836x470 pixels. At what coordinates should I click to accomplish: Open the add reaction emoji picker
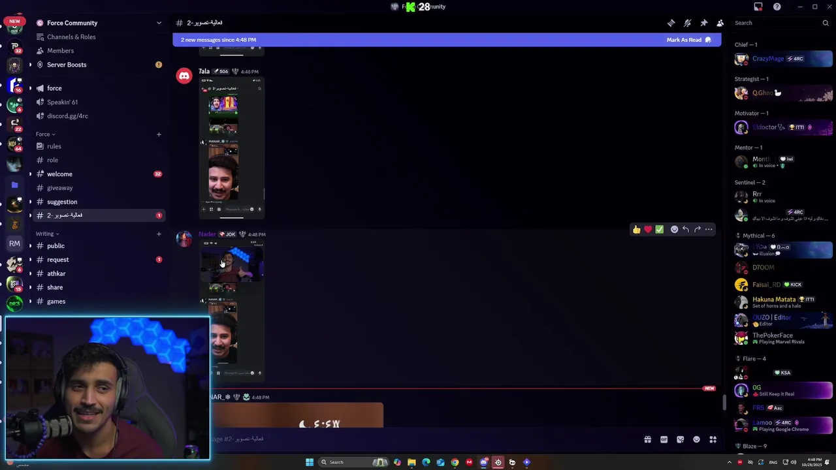pos(674,229)
